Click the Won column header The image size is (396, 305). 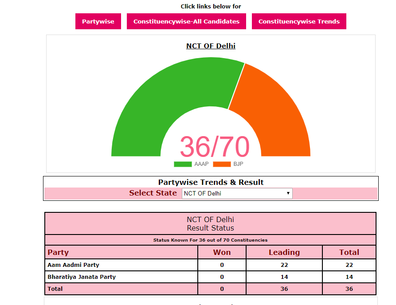[x=222, y=252]
